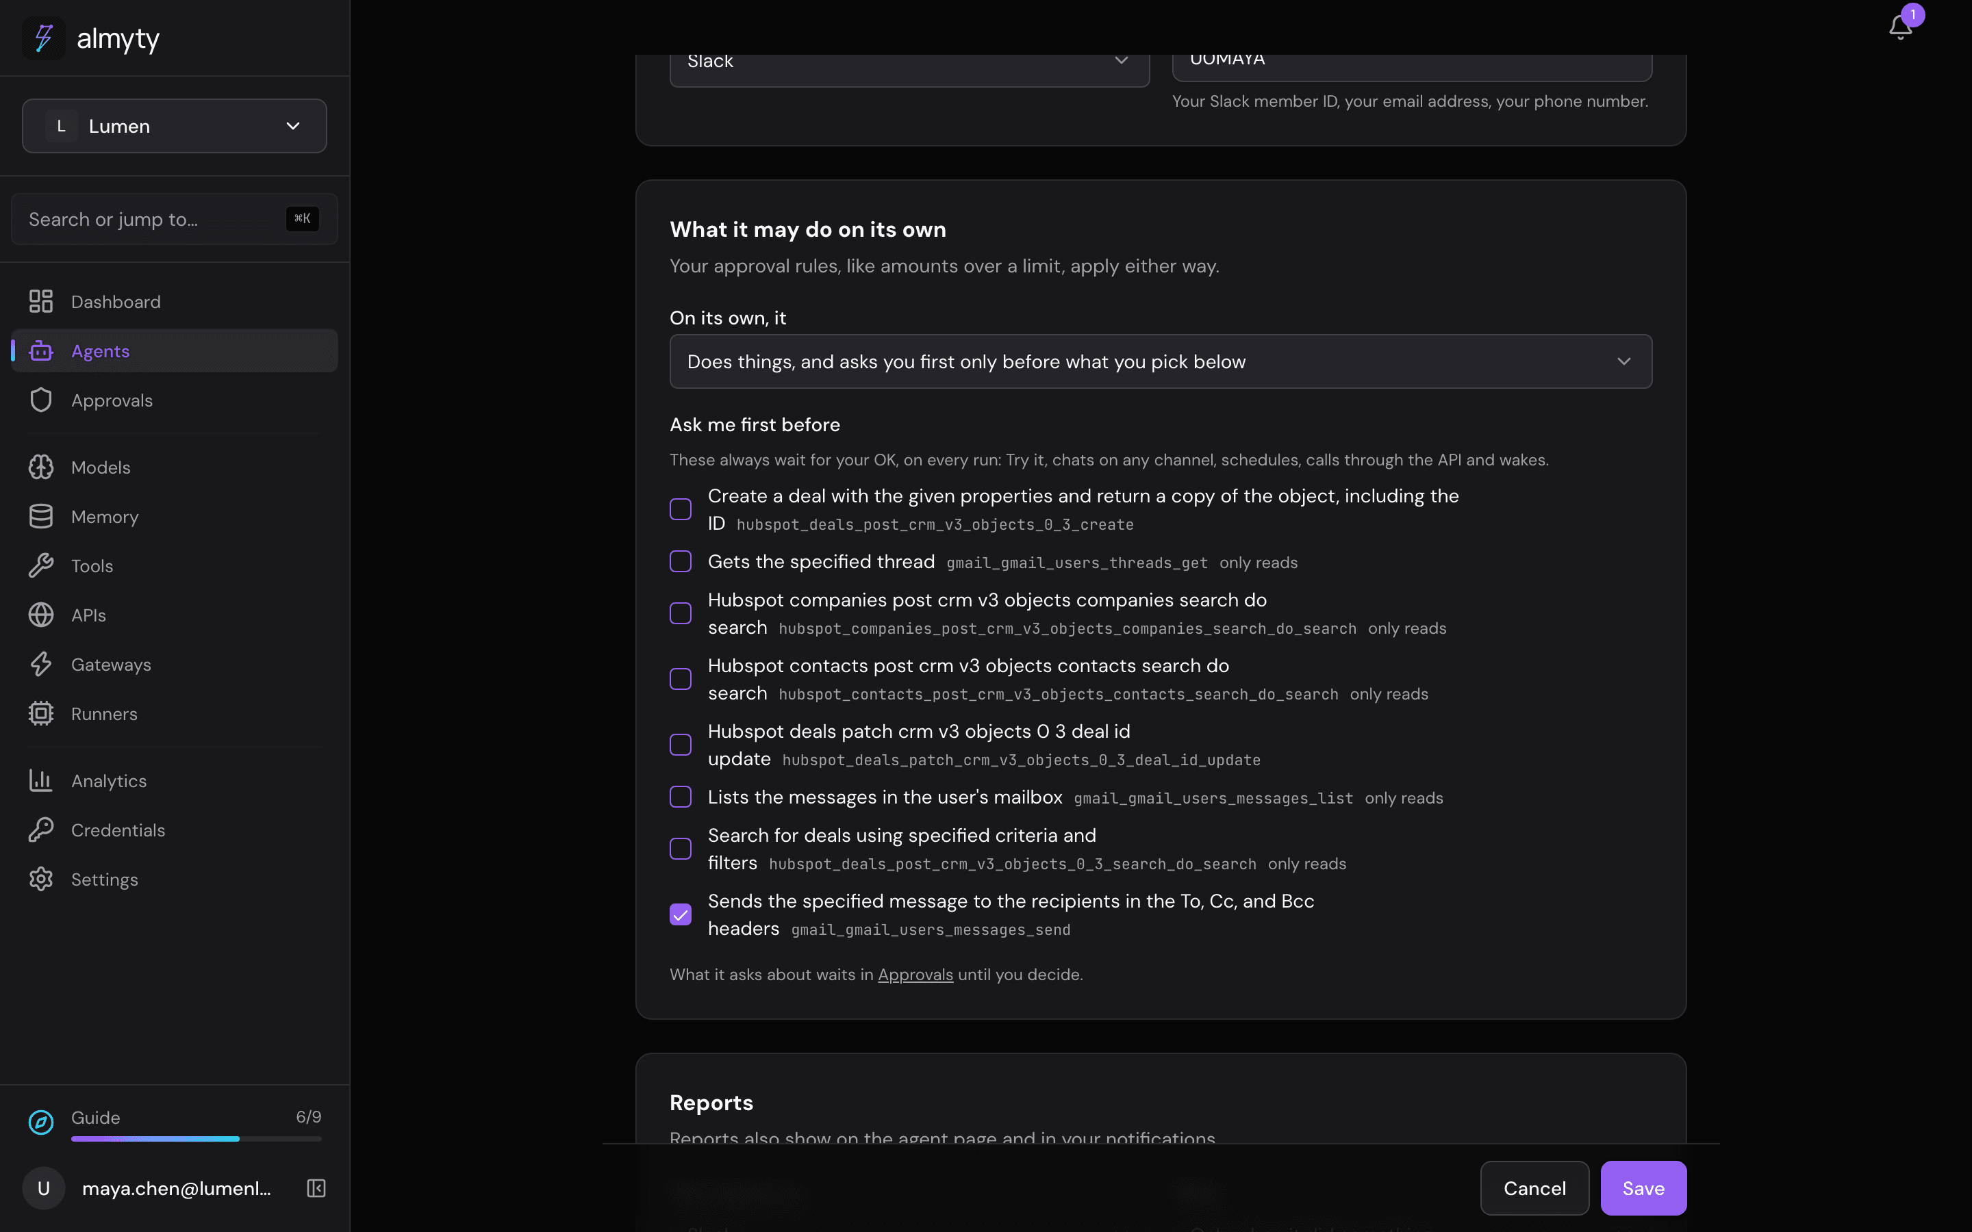Screen dimensions: 1972x1232
Task: Click the Save button
Action: [x=1643, y=1188]
